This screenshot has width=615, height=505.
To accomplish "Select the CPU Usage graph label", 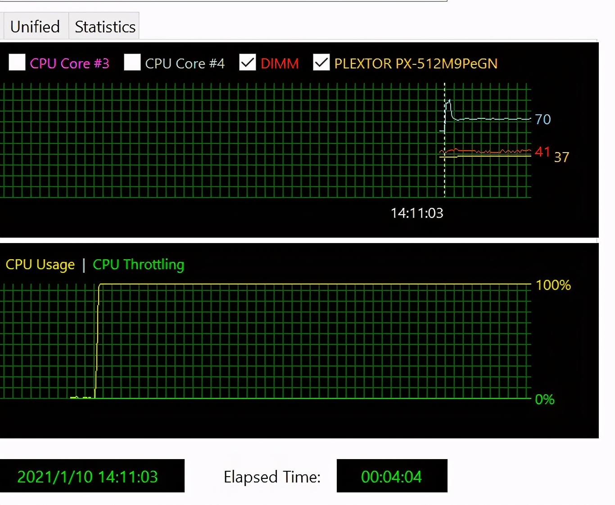I will point(40,265).
